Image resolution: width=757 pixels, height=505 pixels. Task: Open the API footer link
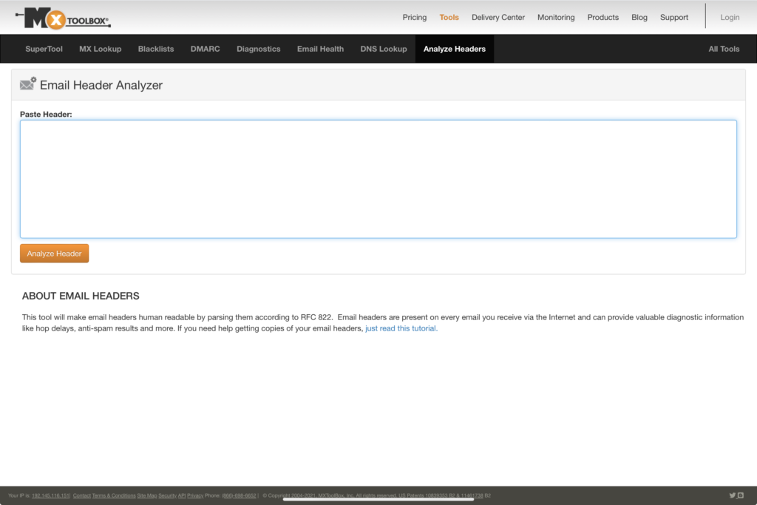click(x=182, y=495)
